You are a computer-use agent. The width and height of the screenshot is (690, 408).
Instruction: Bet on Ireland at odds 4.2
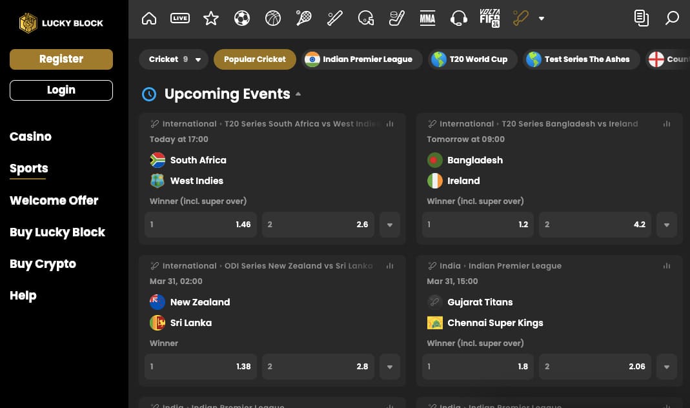[595, 225]
